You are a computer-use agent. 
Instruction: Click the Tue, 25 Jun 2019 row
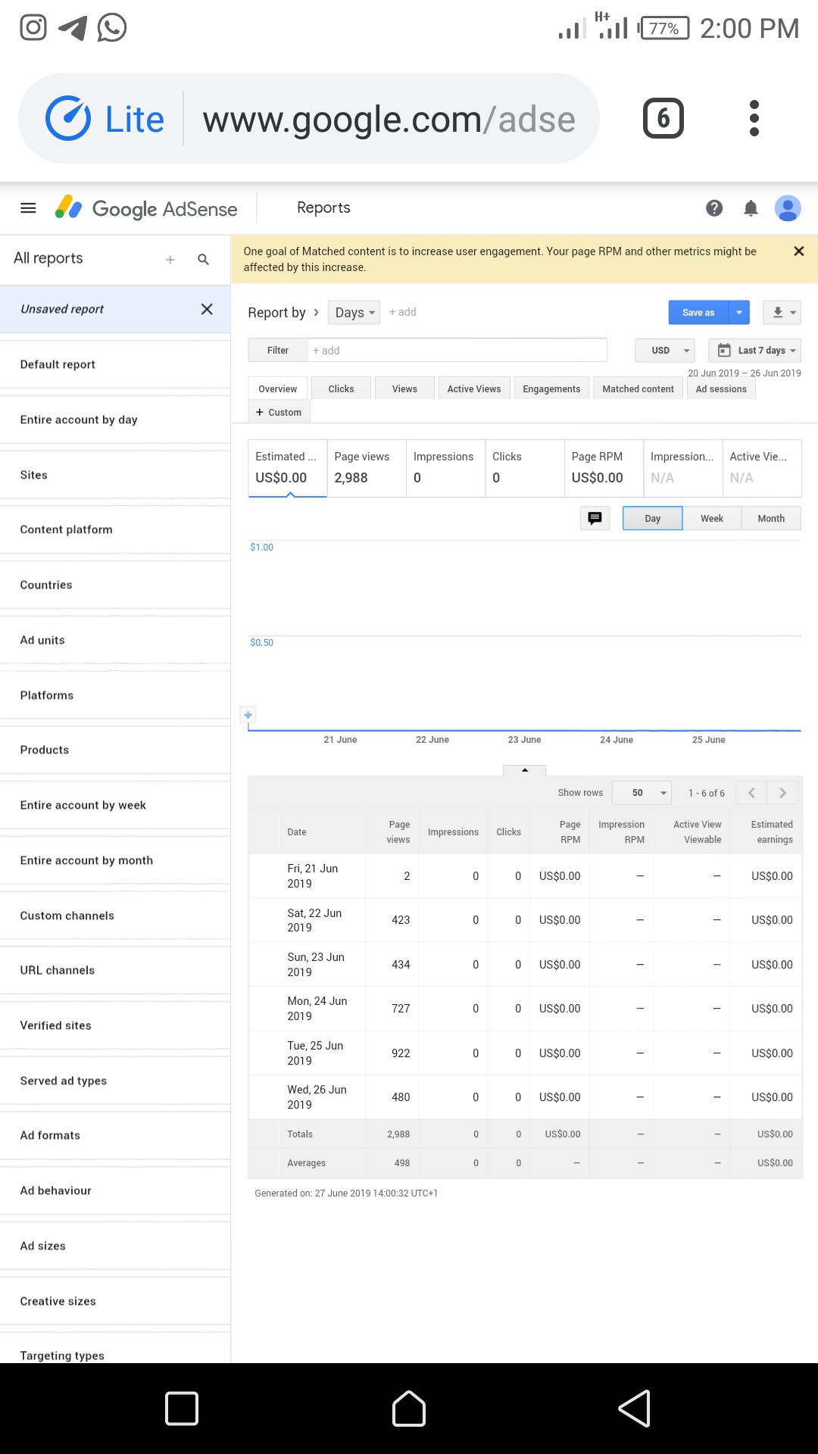pos(525,1053)
